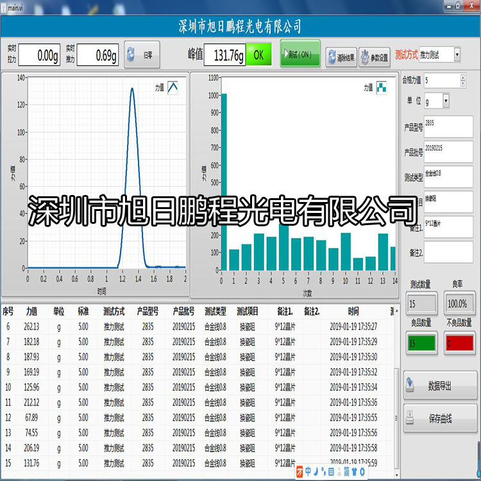Image resolution: width=481 pixels, height=481 pixels.
Task: Select the force value 212.12 in row 11
Action: (x=31, y=403)
